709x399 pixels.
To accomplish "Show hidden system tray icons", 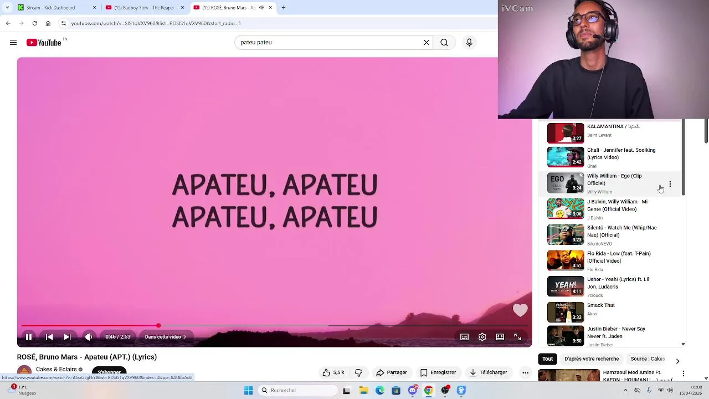I will pos(625,391).
